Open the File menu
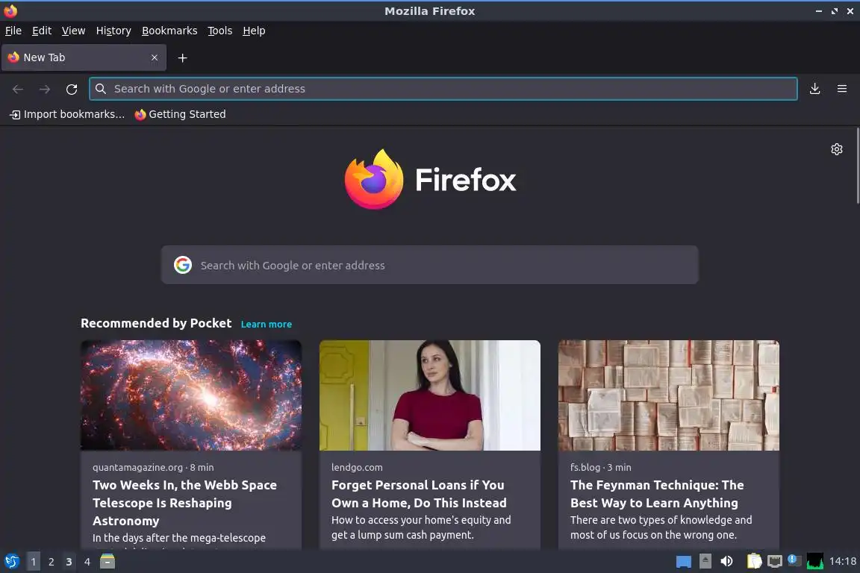 click(x=13, y=31)
